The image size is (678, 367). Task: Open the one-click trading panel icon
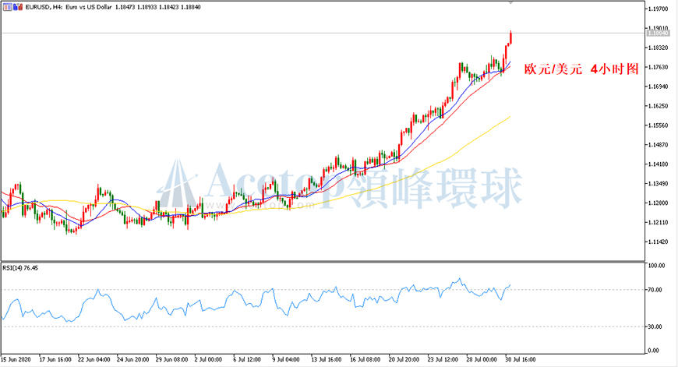tap(7, 7)
